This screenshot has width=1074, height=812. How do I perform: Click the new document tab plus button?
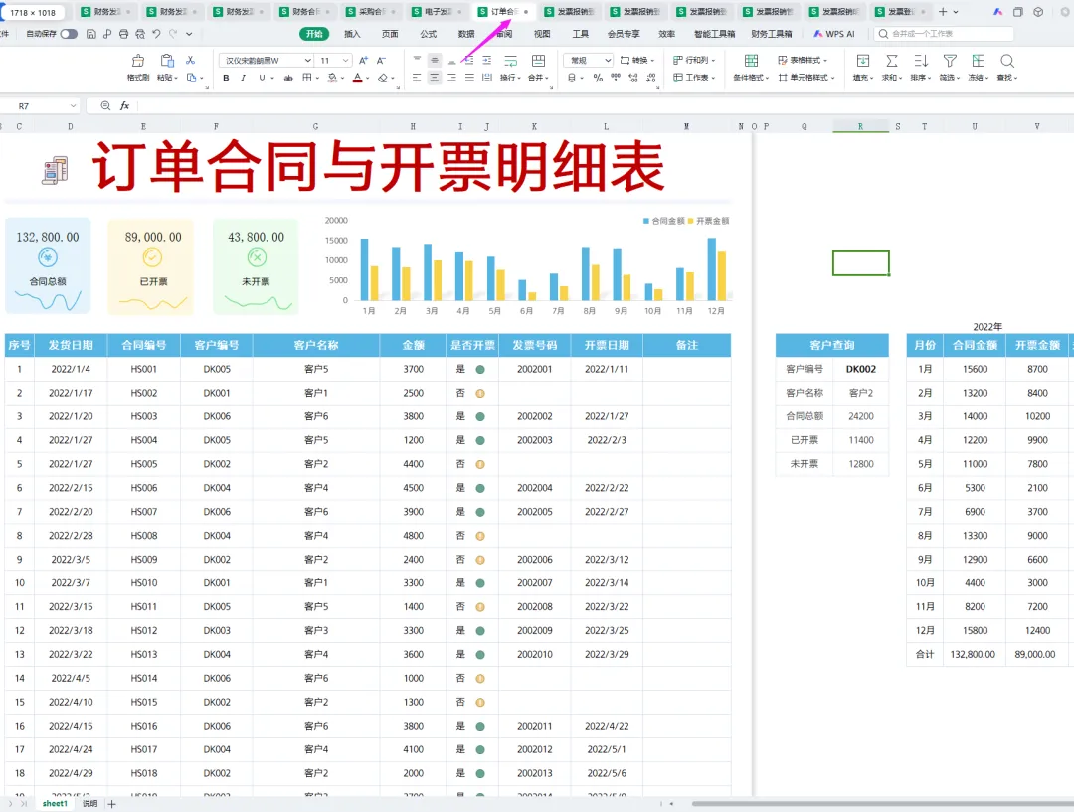[943, 12]
